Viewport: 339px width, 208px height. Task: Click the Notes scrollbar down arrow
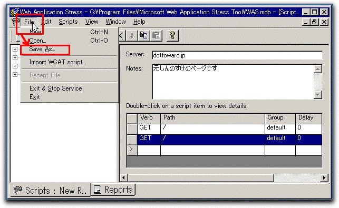317,95
